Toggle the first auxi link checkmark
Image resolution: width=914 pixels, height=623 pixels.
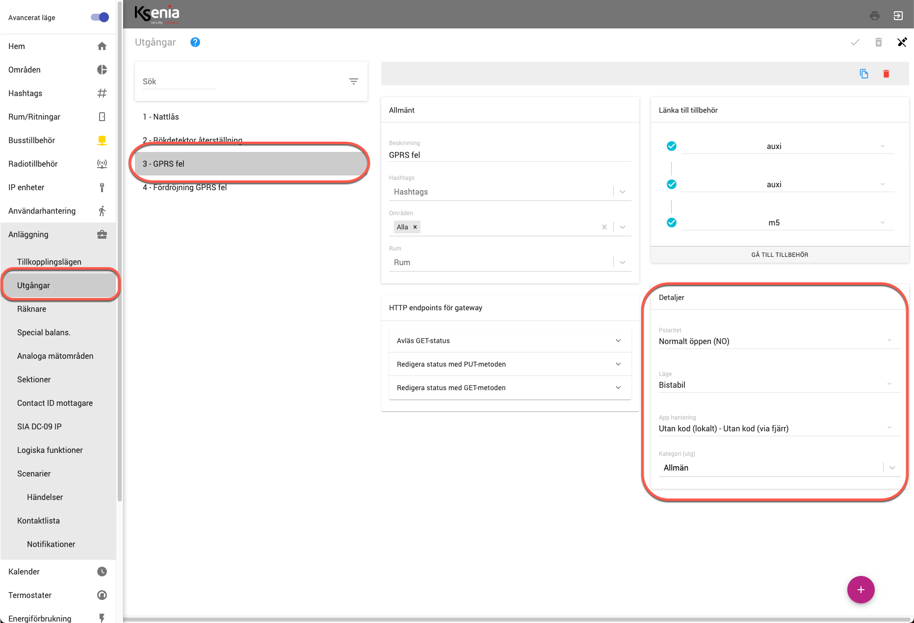tap(672, 146)
